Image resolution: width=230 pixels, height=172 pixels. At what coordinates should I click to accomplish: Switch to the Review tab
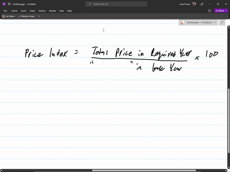coord(52,11)
